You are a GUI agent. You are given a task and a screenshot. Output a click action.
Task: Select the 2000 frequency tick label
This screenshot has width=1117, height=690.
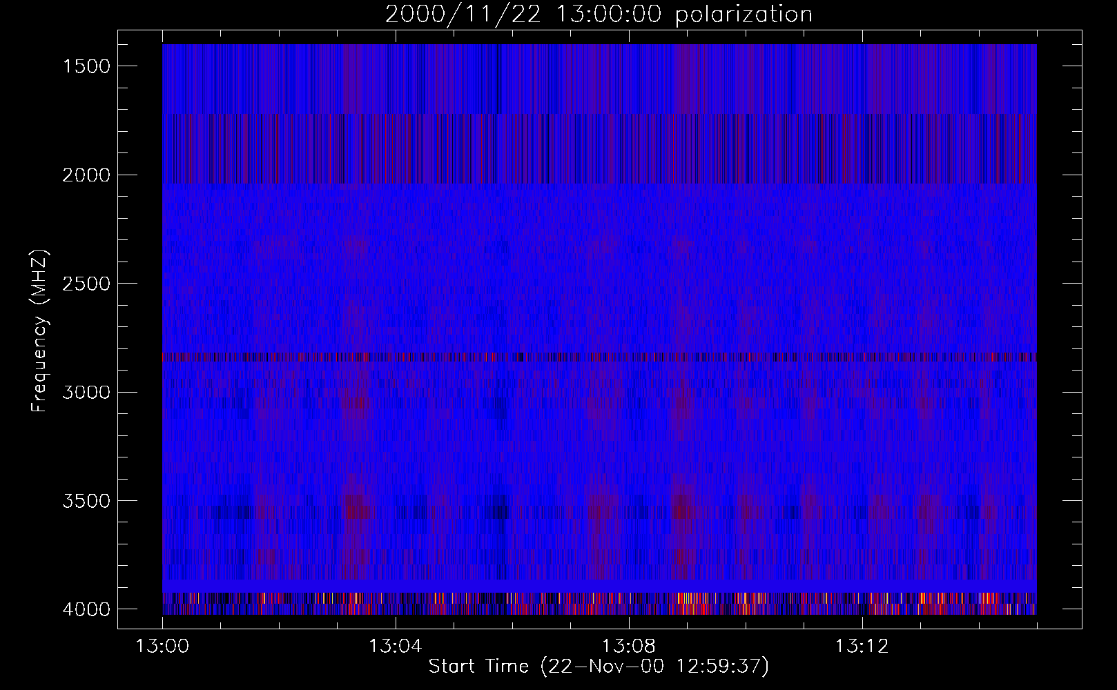click(x=86, y=175)
